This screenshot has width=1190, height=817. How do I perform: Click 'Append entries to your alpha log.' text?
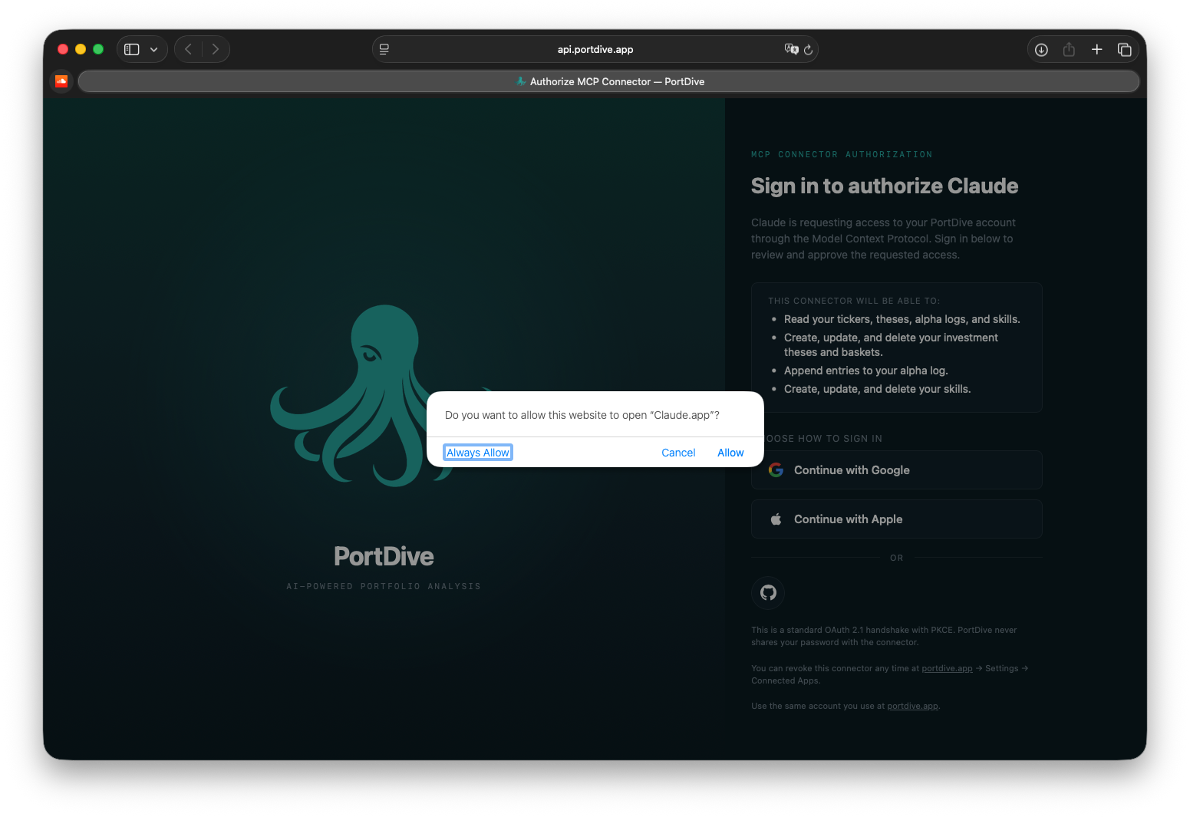tap(866, 371)
